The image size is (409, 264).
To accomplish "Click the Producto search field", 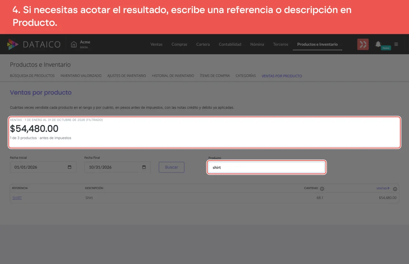I will pyautogui.click(x=266, y=167).
